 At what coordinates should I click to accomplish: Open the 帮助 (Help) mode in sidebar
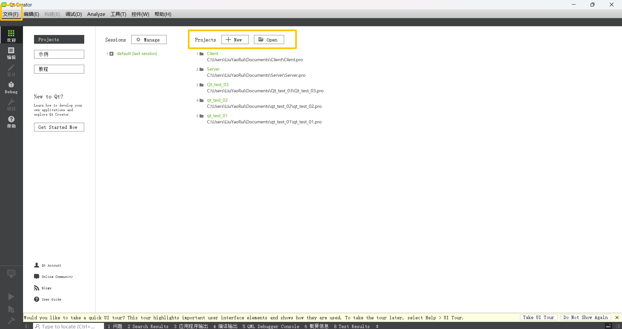pos(11,122)
